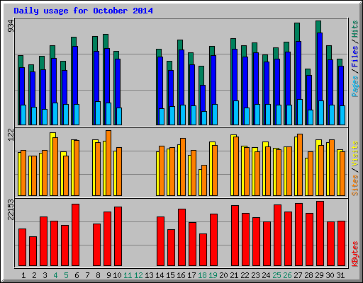Viewport: 363px width, 283px height.
Task: Select day 13 on the date axis
Action: (x=149, y=275)
